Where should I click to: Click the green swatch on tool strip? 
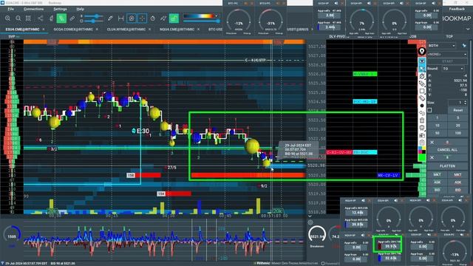click(422, 157)
